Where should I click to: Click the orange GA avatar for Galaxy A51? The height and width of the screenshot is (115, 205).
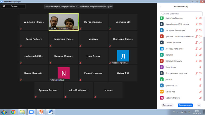(162, 92)
